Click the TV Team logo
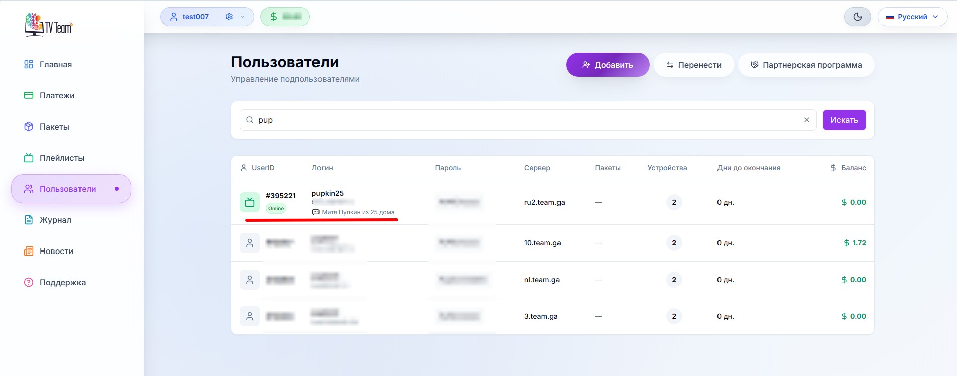Viewport: 957px width, 376px height. [49, 25]
